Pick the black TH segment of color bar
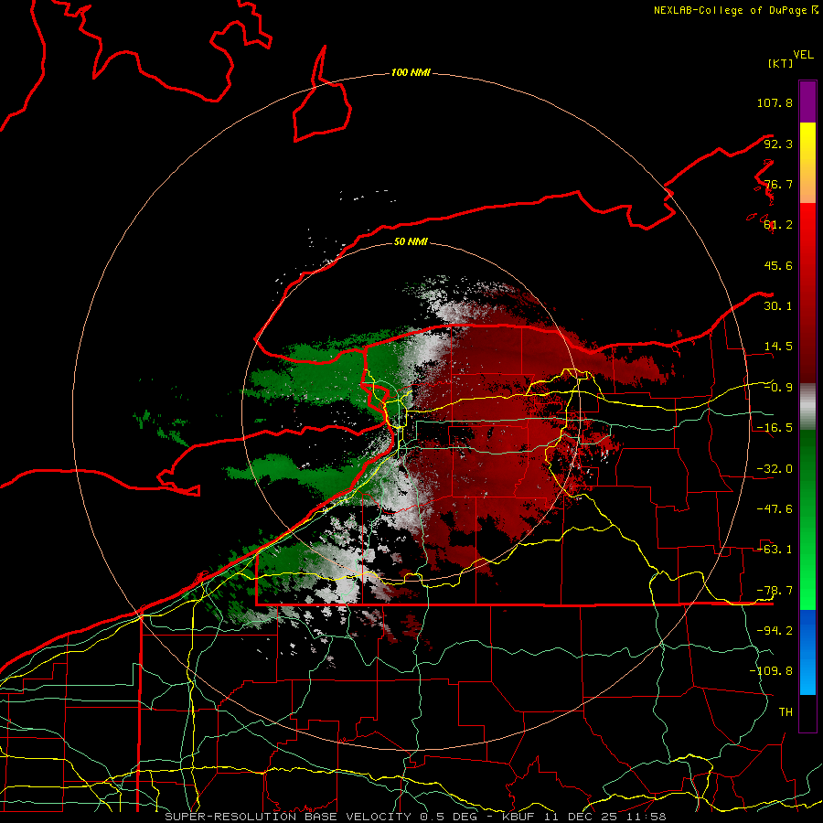Screen dimensions: 823x823 tap(807, 713)
